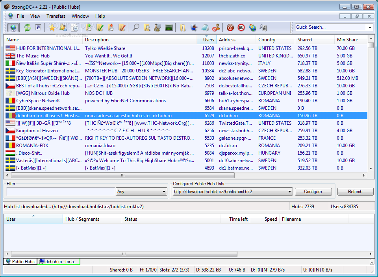Click the green Reconnect arrows icon
The width and height of the screenshot is (378, 277).
pos(28,28)
